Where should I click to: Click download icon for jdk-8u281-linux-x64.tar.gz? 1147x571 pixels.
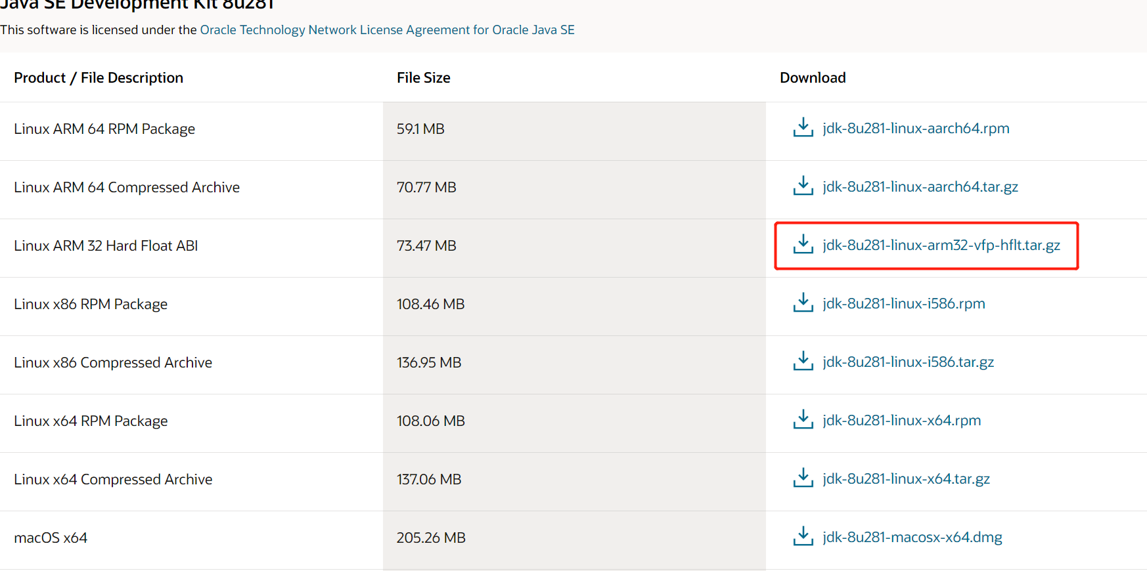[803, 478]
